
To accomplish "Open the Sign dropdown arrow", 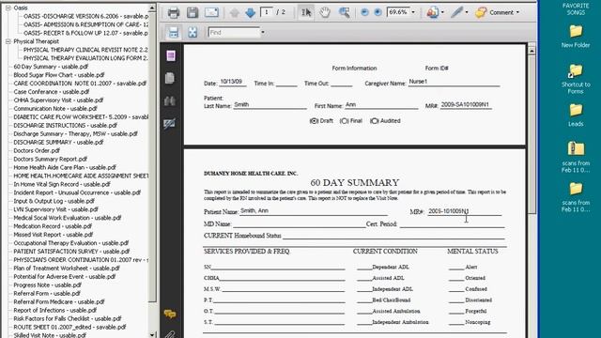I will tap(466, 12).
